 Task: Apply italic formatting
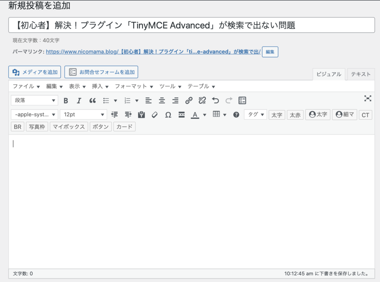coord(79,101)
